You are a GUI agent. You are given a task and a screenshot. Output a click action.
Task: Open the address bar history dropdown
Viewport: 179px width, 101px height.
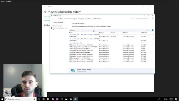click(x=131, y=19)
